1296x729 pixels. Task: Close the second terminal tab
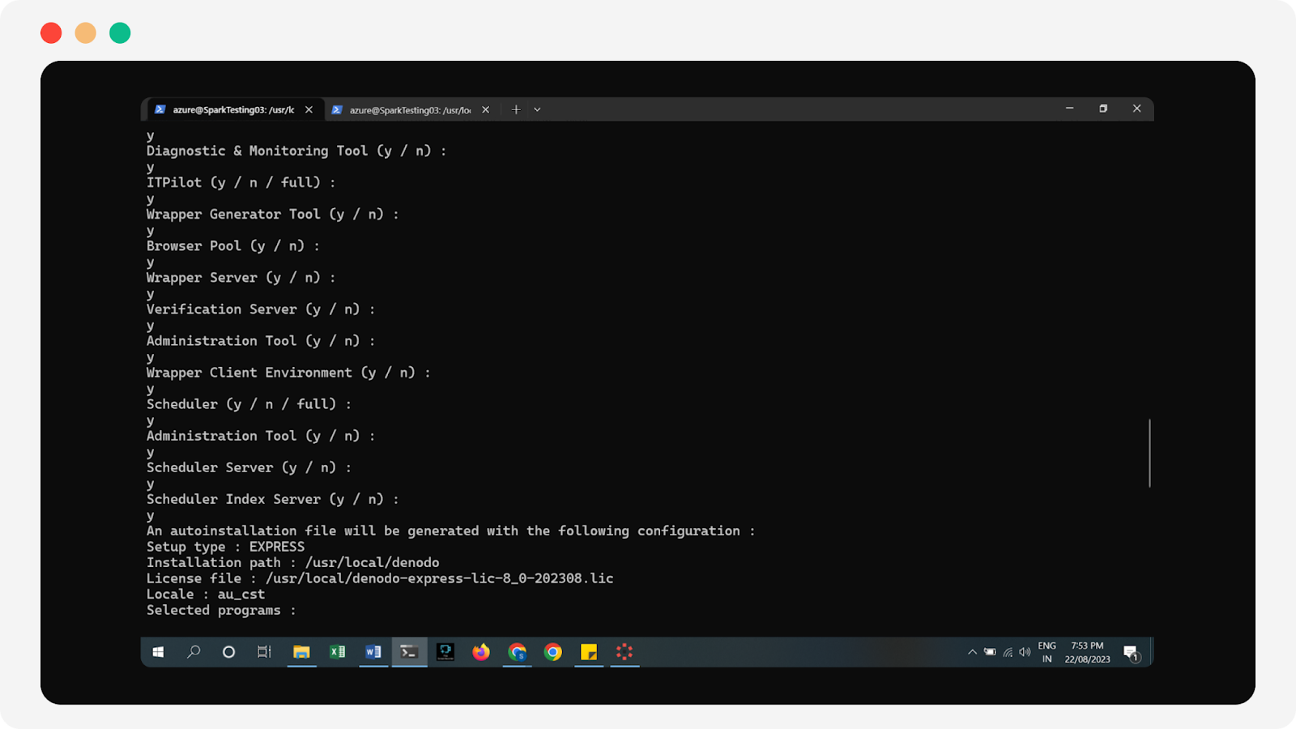485,110
